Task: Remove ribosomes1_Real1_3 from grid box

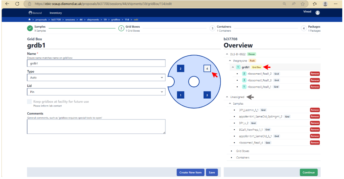Action: point(315,80)
